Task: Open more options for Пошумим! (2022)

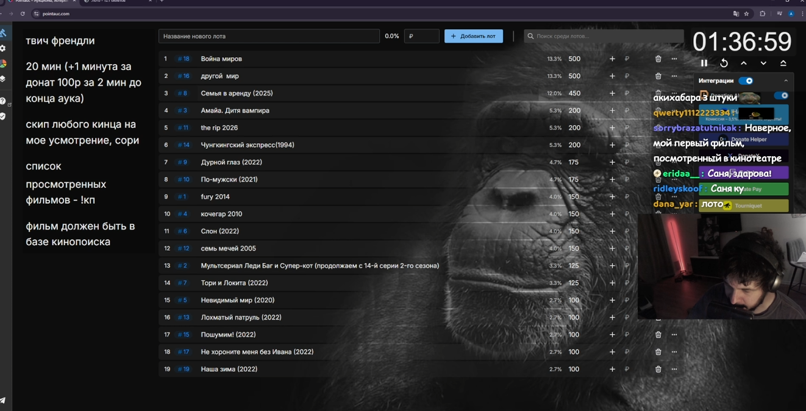Action: (674, 335)
